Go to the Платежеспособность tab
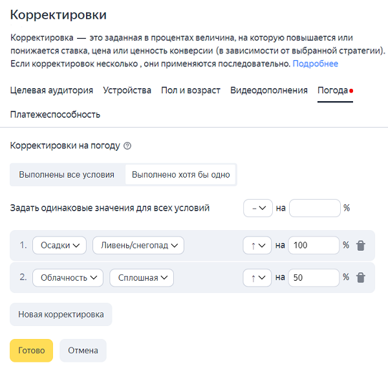The width and height of the screenshot is (388, 374). pos(55,115)
